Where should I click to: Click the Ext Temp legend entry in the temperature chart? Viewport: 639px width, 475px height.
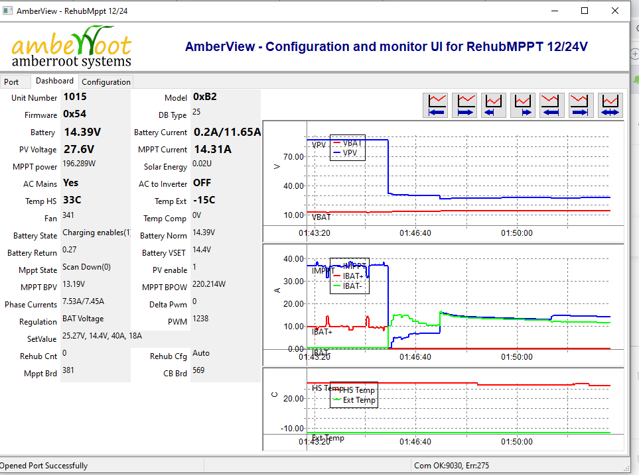[358, 400]
